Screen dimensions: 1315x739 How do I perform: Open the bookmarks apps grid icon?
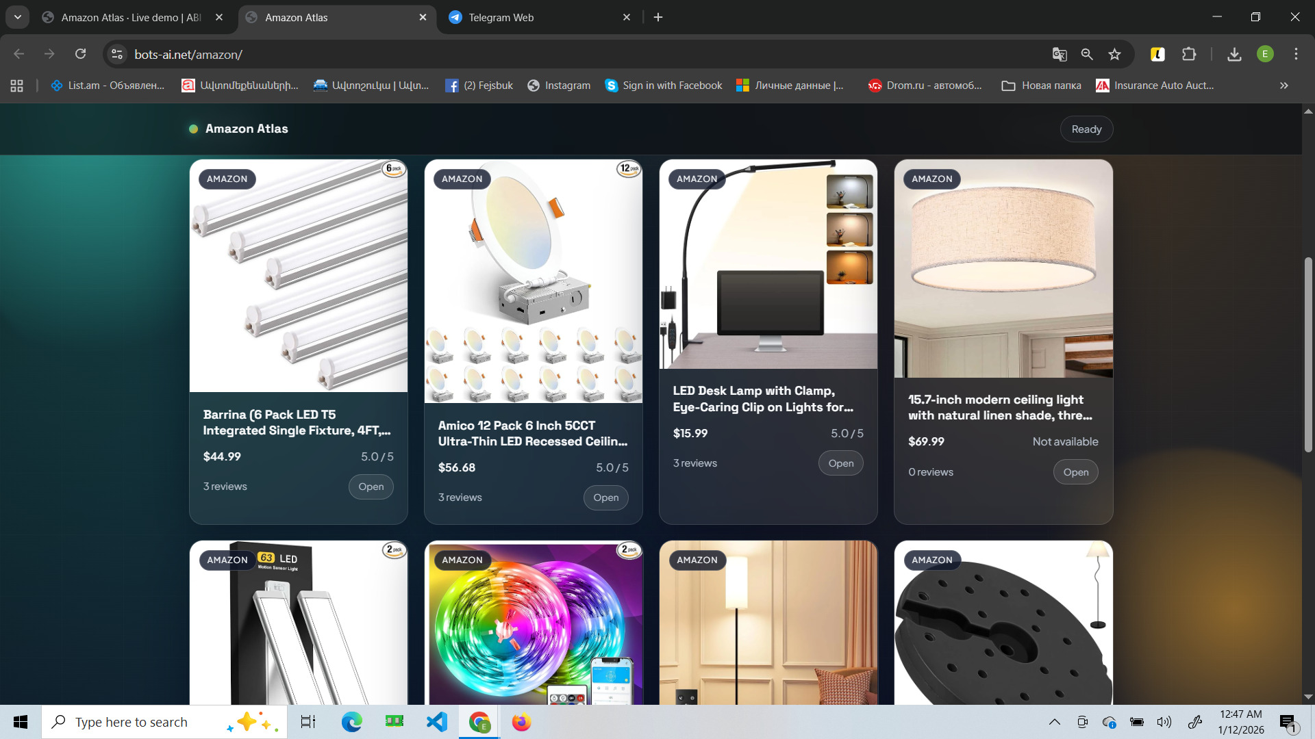pyautogui.click(x=17, y=86)
